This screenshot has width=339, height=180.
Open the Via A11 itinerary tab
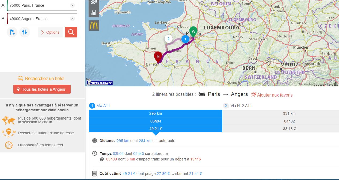[103, 106]
